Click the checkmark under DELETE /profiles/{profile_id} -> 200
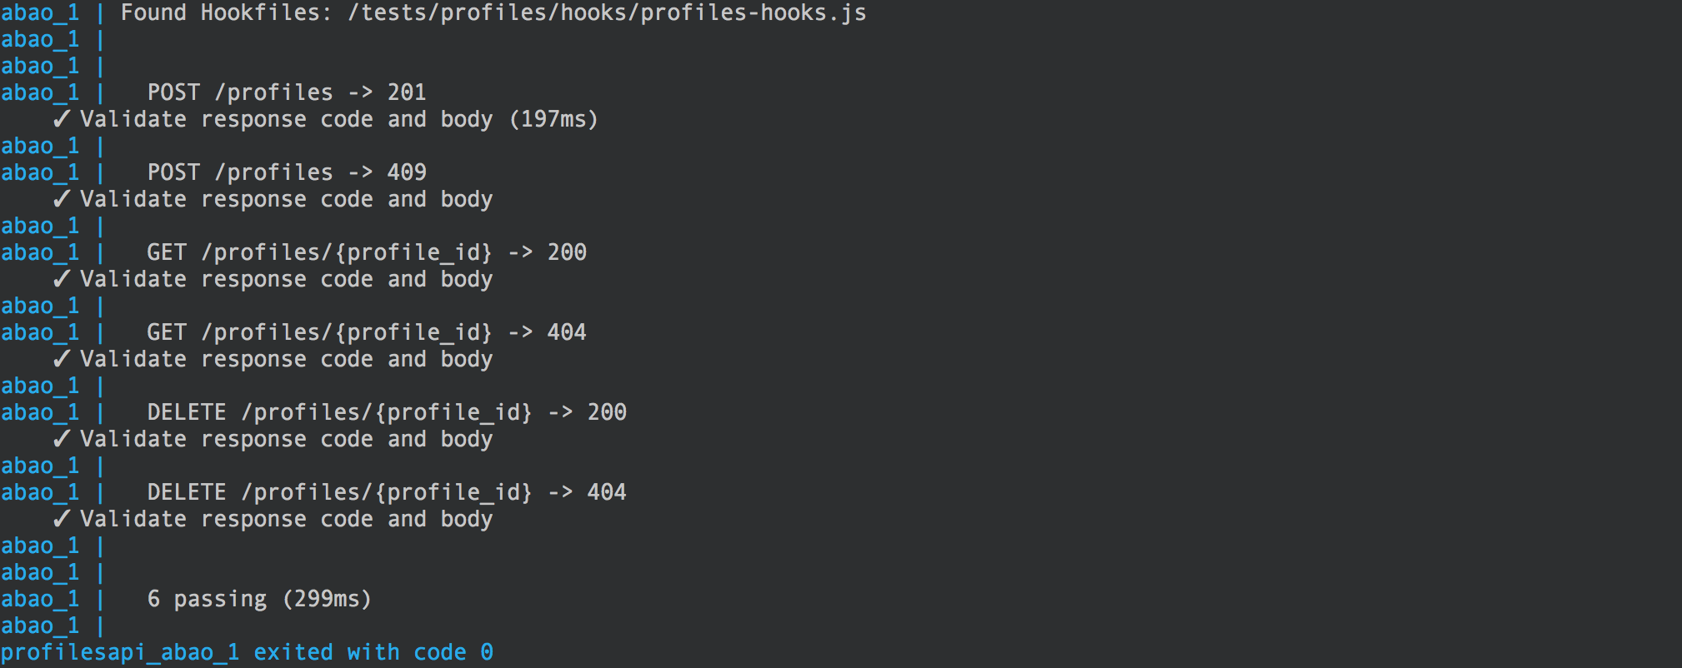Screen dimensions: 1682x668 coord(62,439)
